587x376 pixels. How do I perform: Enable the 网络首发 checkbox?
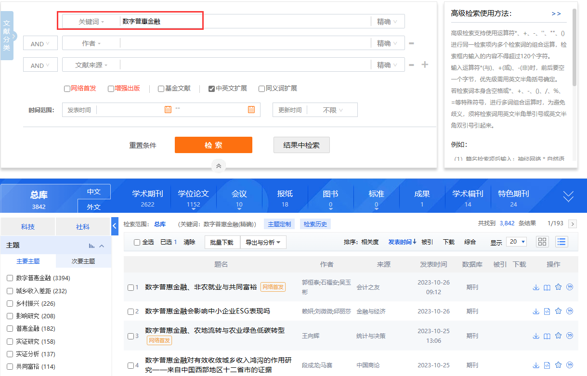pos(67,89)
